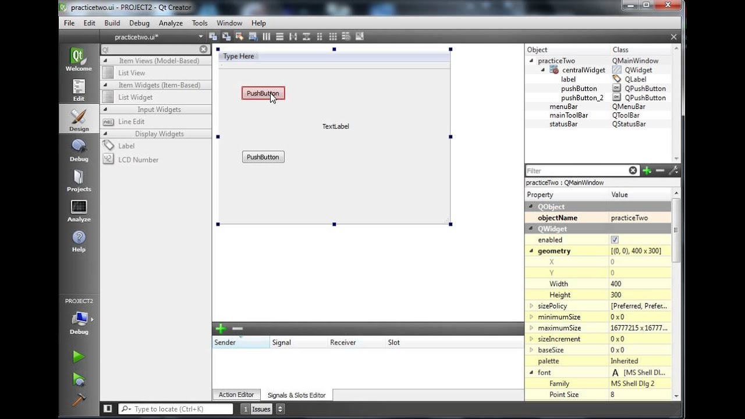Collapse practiceTwo in object tree
The image size is (745, 419).
(x=531, y=61)
